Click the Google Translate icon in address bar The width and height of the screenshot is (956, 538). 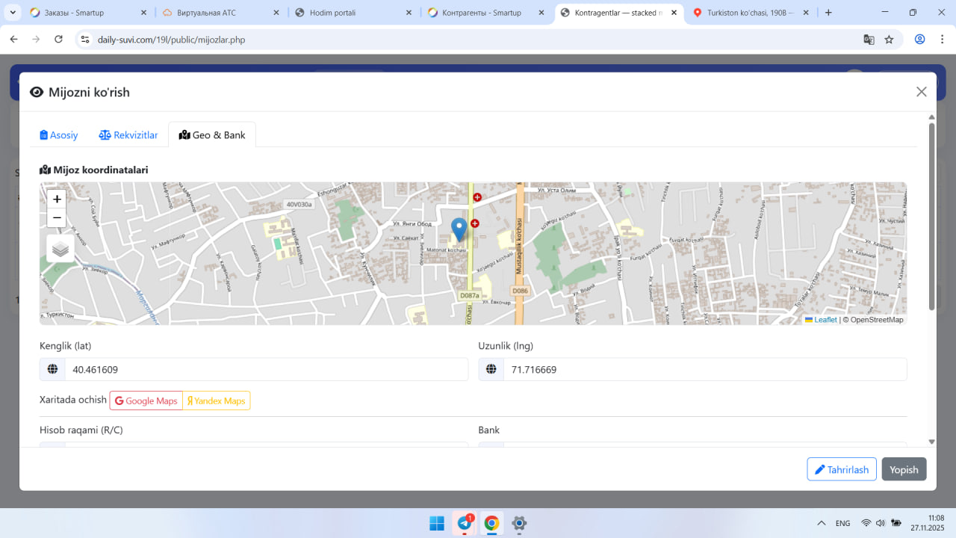click(869, 40)
